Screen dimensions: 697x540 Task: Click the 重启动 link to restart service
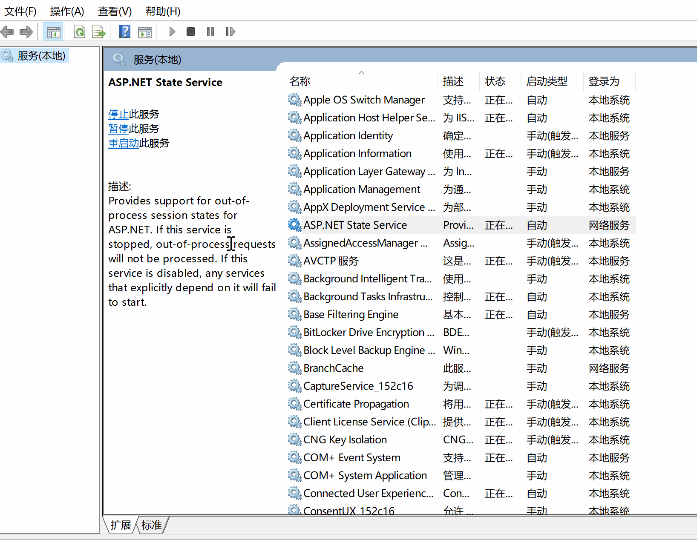tap(124, 143)
